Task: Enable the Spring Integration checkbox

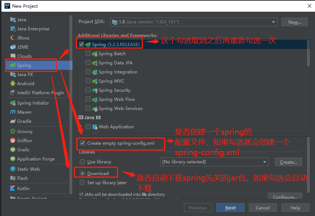Action: [x=88, y=72]
